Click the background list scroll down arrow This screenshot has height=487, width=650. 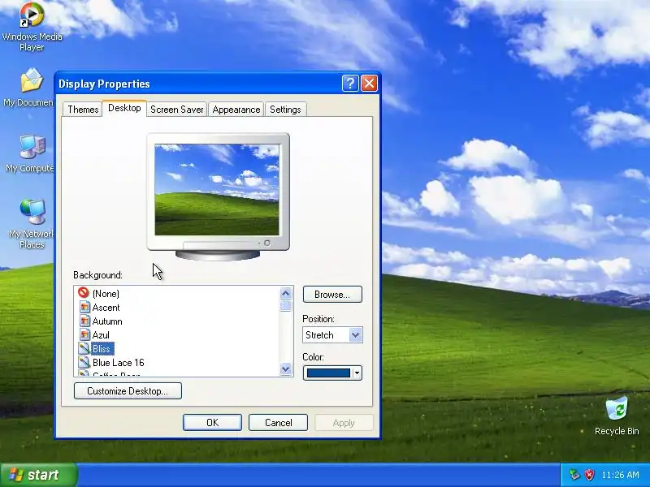click(x=286, y=368)
